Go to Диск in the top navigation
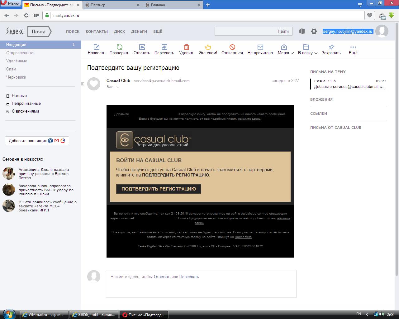Viewport: 399px width, 319px height. coord(119,31)
